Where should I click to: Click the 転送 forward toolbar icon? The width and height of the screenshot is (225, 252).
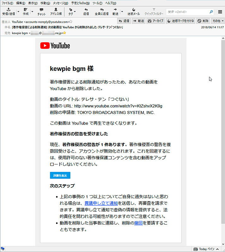tap(115, 9)
